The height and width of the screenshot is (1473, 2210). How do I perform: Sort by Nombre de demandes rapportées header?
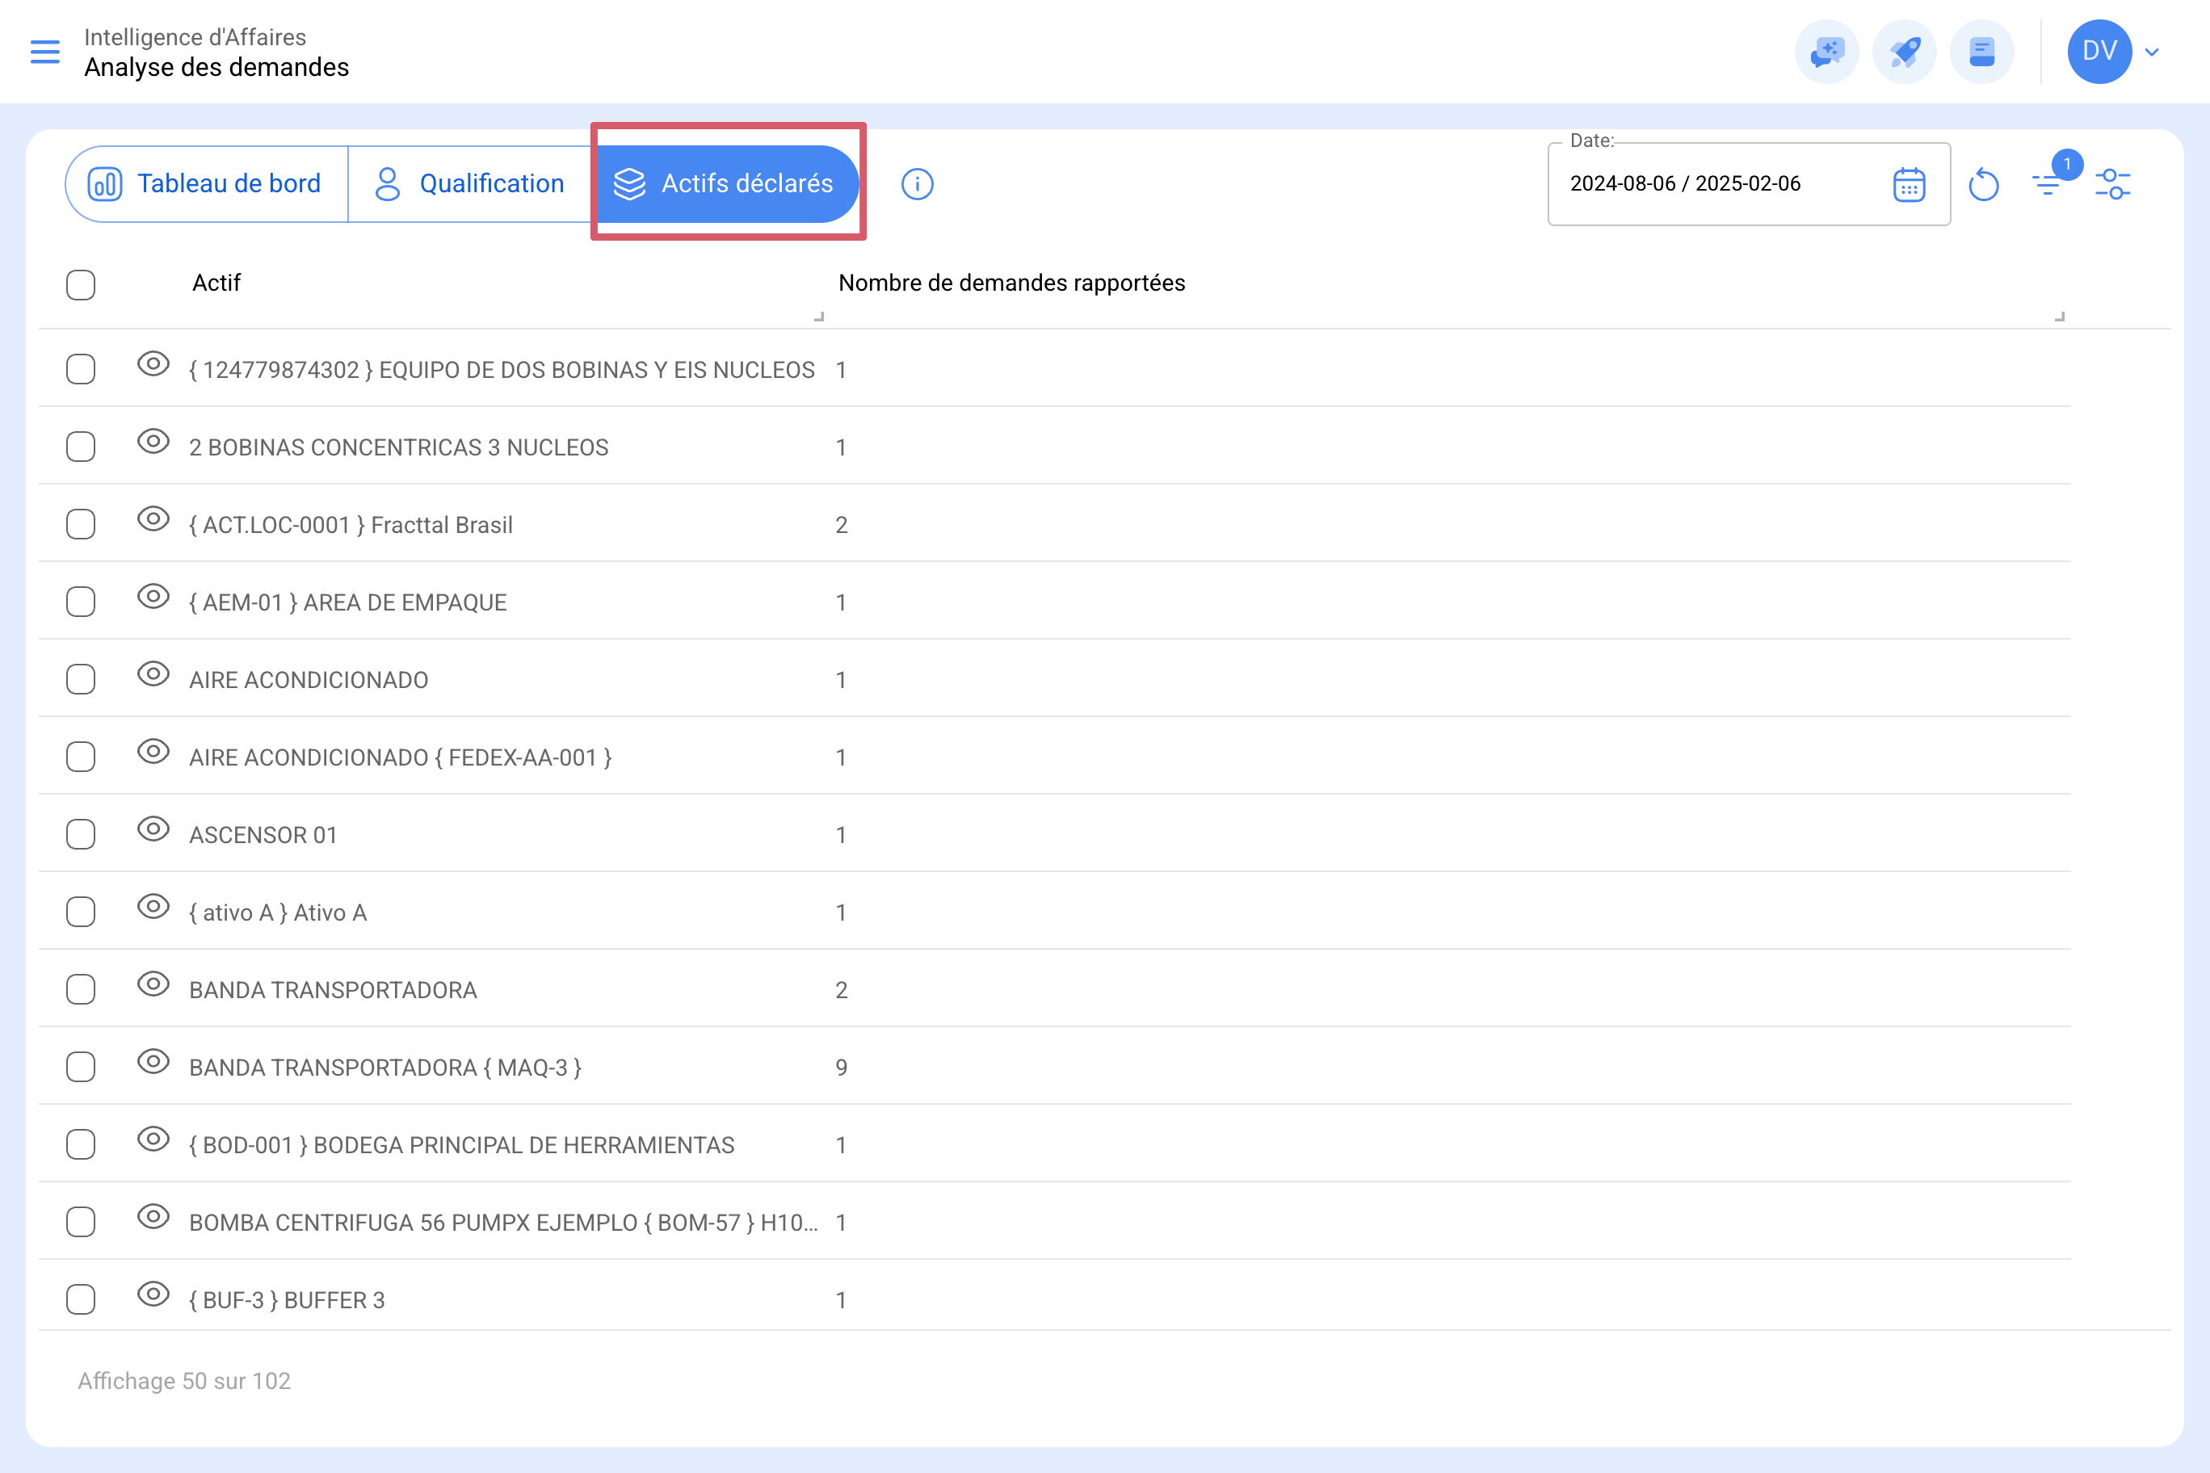coord(1012,283)
